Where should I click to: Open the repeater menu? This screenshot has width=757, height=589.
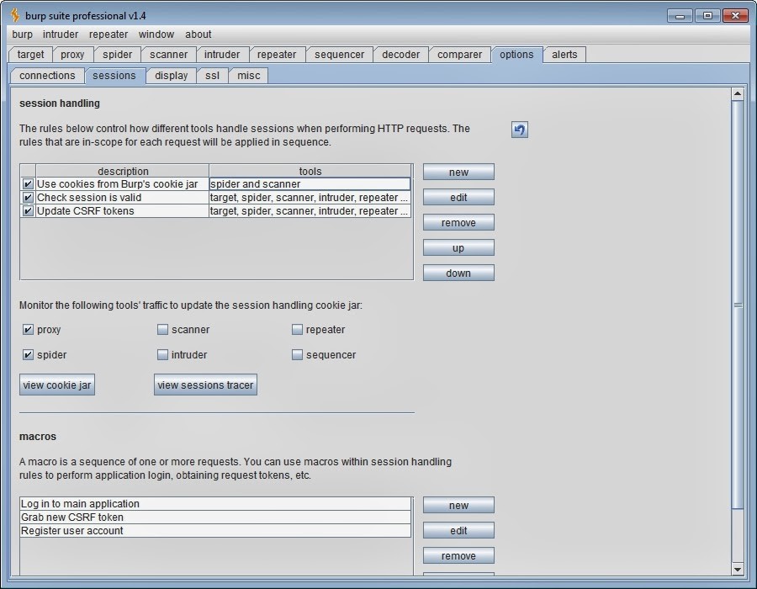coord(109,34)
